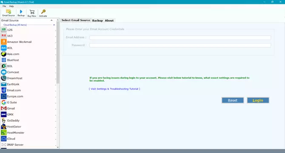The image size is (285, 153).
Task: Select the "GoDaddy" list entry text
Action: (13, 121)
